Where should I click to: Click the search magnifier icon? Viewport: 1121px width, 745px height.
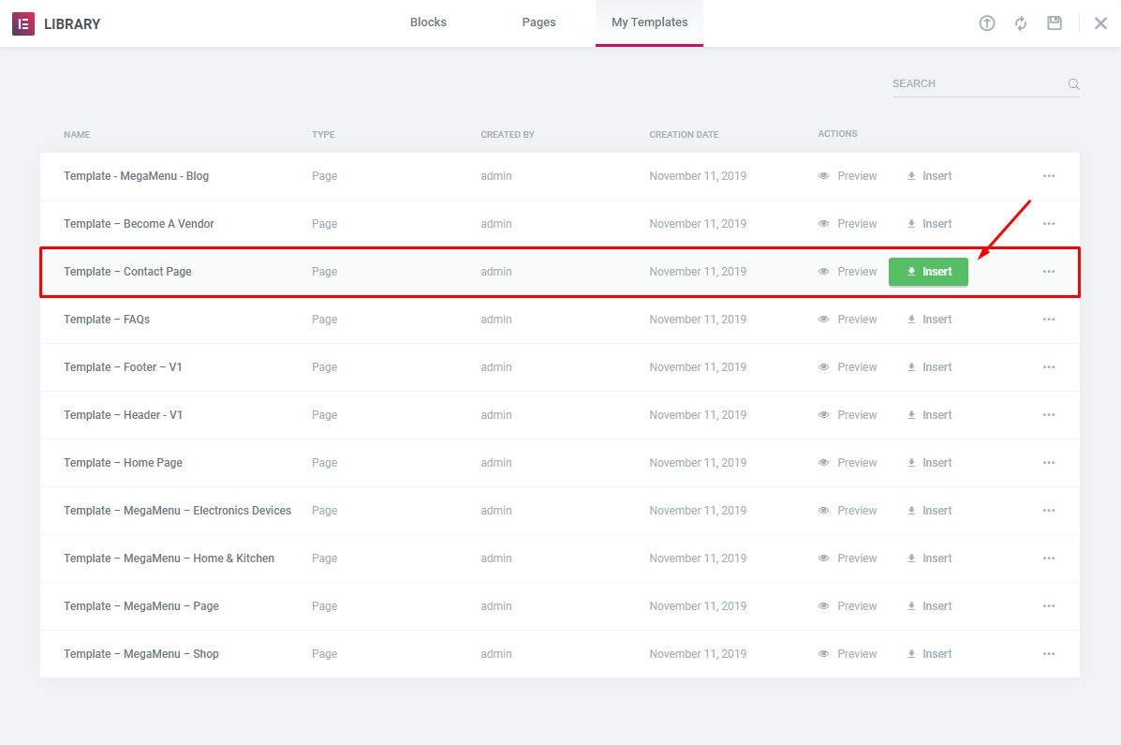coord(1073,84)
